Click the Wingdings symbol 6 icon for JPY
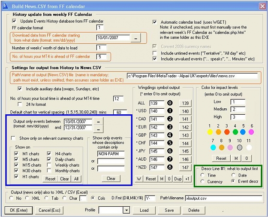This screenshot has height=217, width=268. coord(170,151)
